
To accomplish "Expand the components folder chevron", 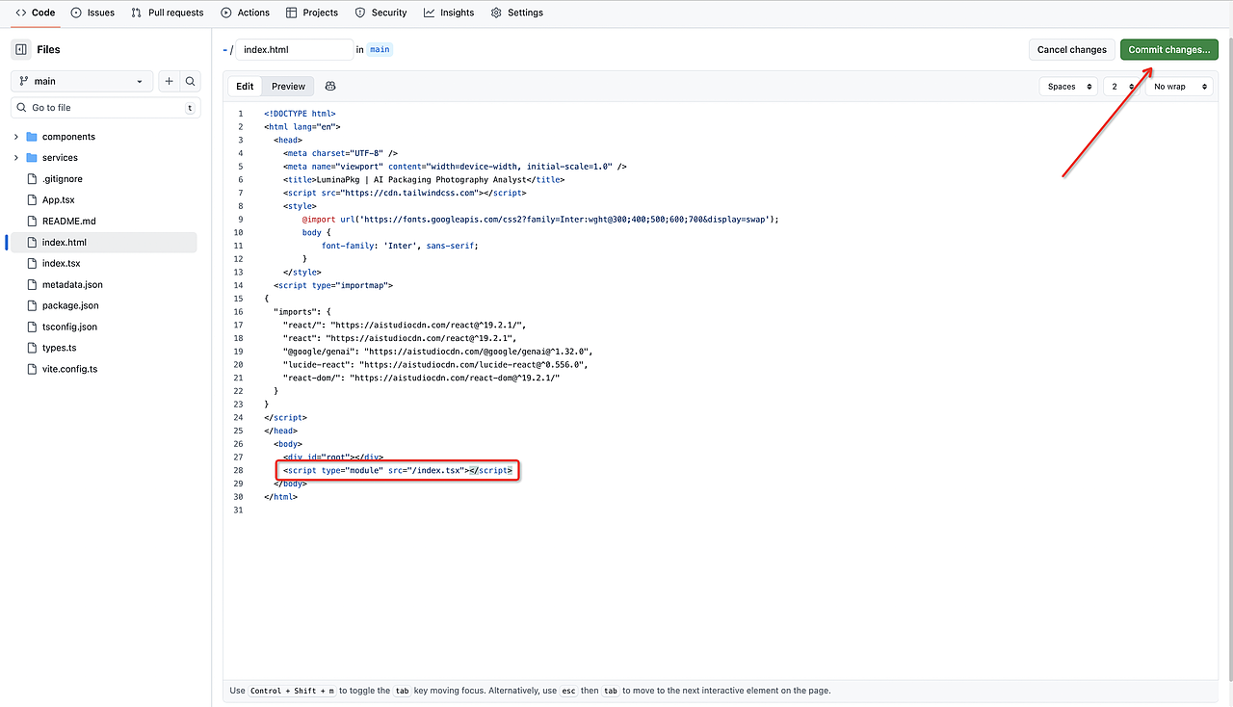I will [x=16, y=137].
